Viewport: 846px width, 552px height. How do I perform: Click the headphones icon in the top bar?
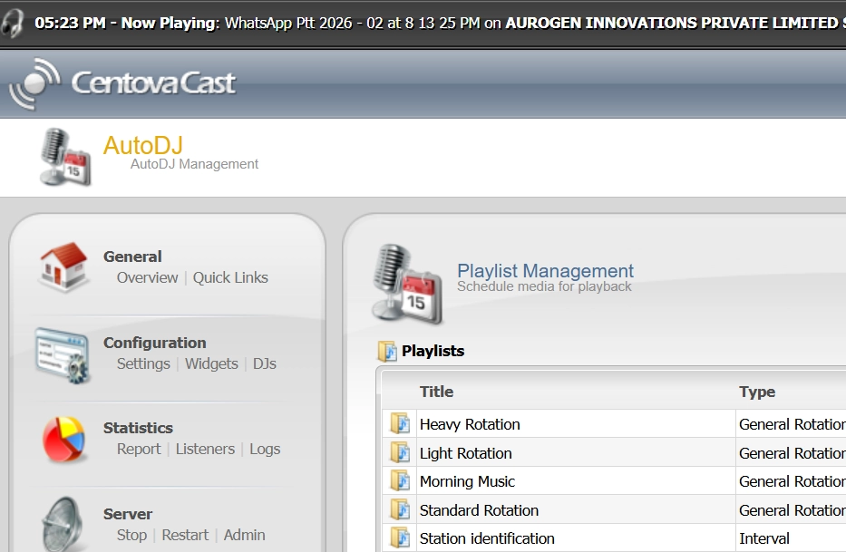[13, 24]
